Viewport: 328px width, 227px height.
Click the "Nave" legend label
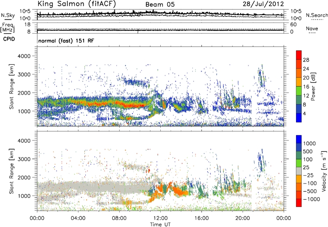[x=312, y=29]
